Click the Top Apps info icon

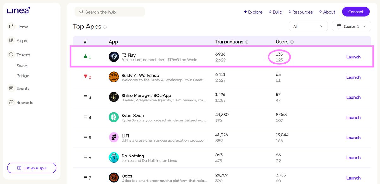pyautogui.click(x=105, y=27)
